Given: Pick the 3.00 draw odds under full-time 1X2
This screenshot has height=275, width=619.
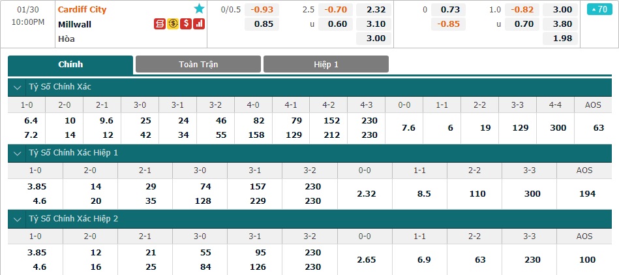Looking at the screenshot, I should pos(374,39).
